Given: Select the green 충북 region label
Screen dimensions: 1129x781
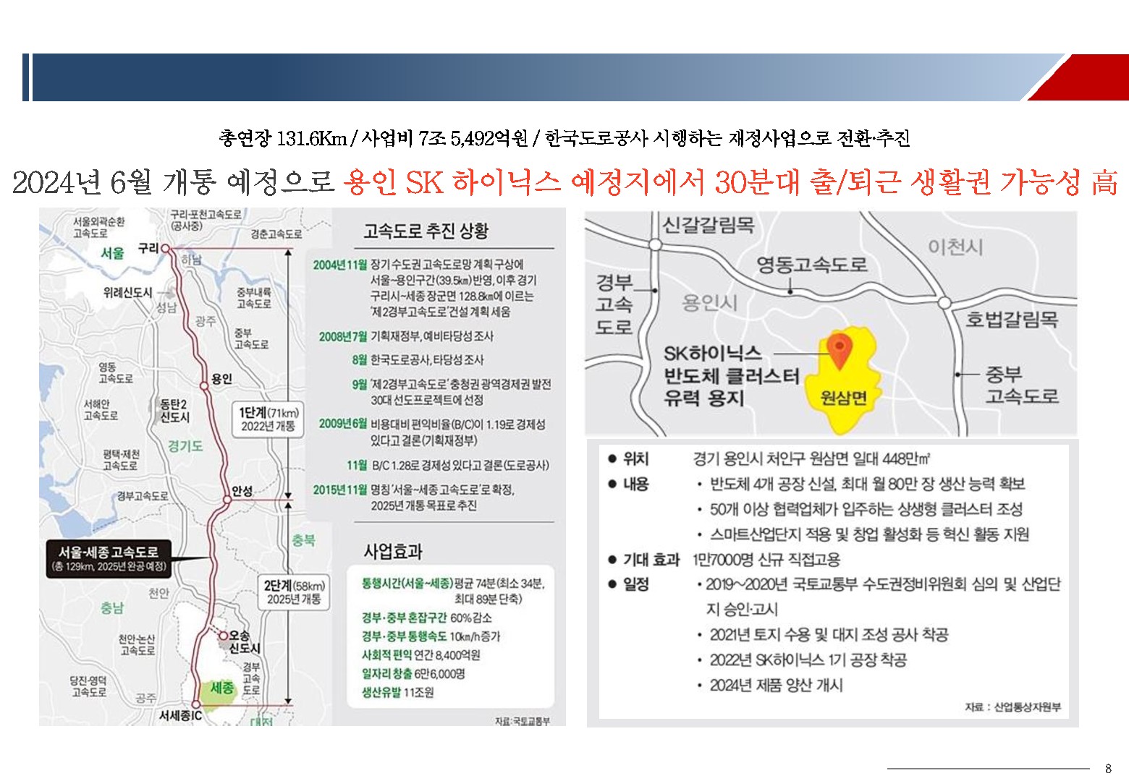Looking at the screenshot, I should pyautogui.click(x=303, y=539).
